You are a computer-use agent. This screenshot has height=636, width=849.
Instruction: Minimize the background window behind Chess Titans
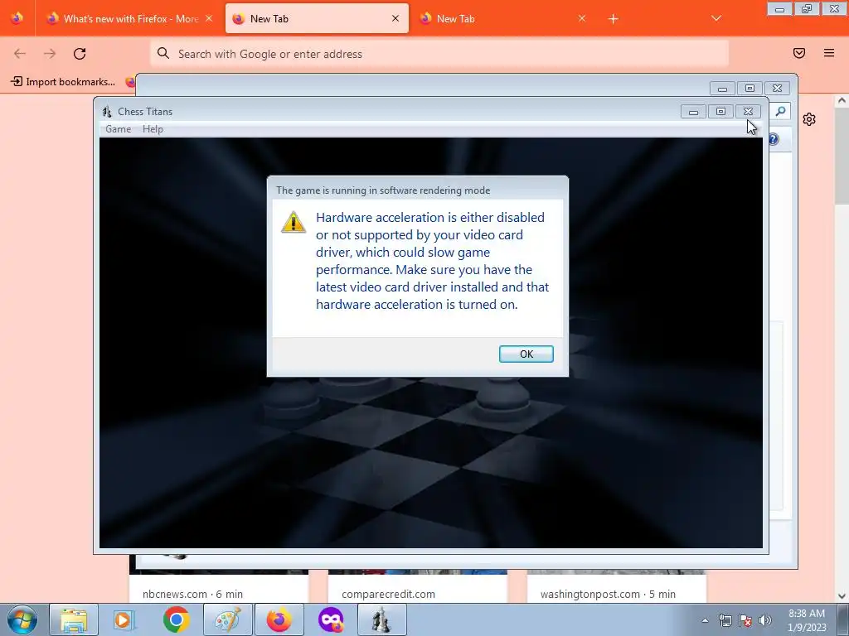coord(722,88)
